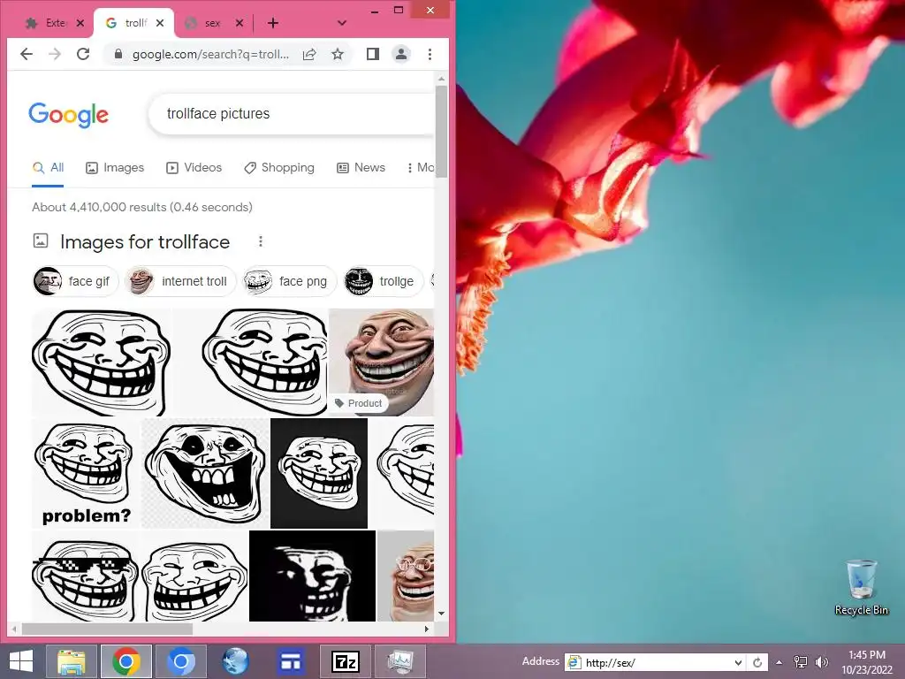Open the clock showing 1:45 PM

tap(867, 661)
